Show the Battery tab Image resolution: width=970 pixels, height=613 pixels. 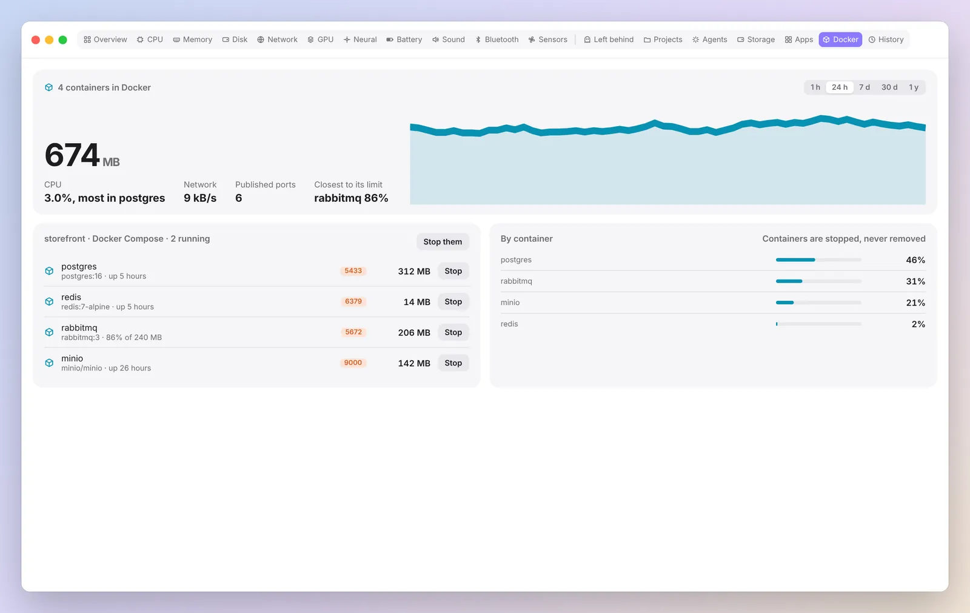click(404, 39)
